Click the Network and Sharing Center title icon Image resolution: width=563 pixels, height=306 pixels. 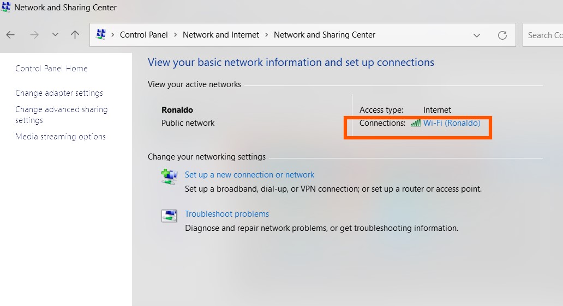click(x=6, y=7)
